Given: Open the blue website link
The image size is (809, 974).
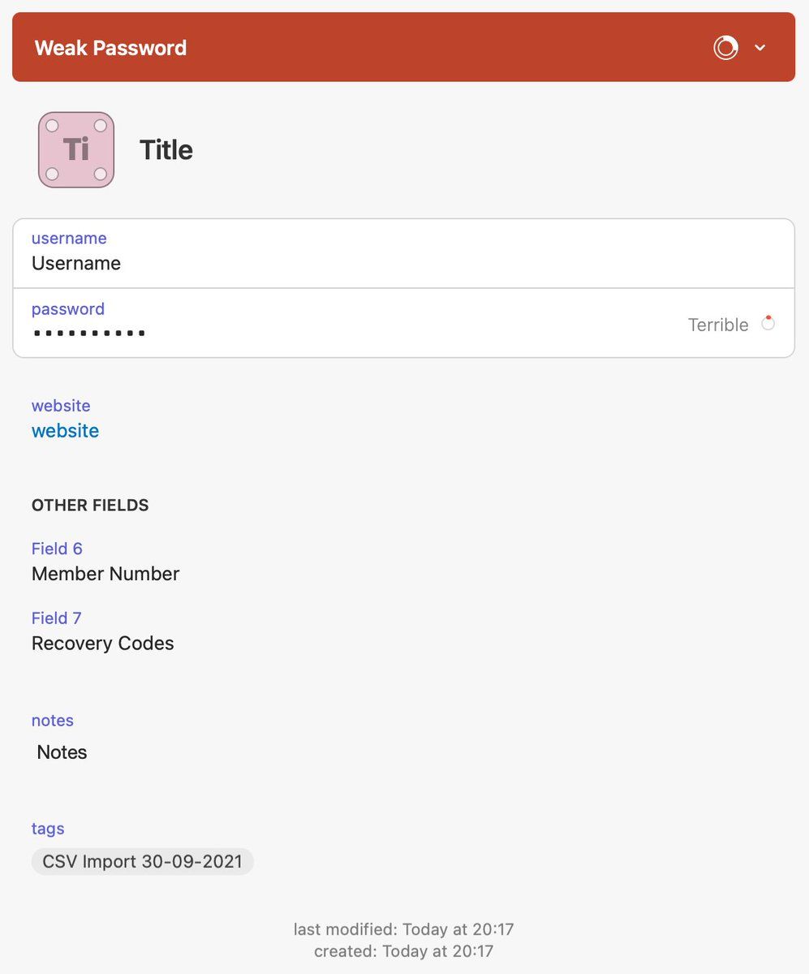Looking at the screenshot, I should pos(65,431).
